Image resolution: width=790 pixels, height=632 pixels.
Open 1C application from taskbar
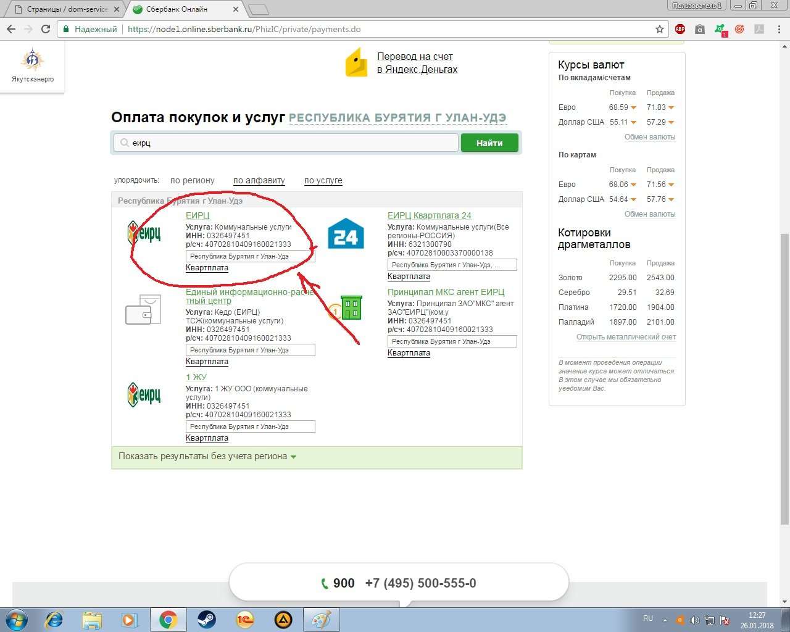[x=244, y=620]
